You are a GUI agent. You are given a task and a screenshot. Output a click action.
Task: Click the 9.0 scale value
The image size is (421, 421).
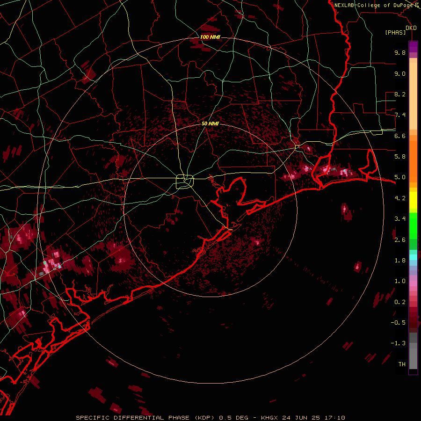pyautogui.click(x=400, y=73)
